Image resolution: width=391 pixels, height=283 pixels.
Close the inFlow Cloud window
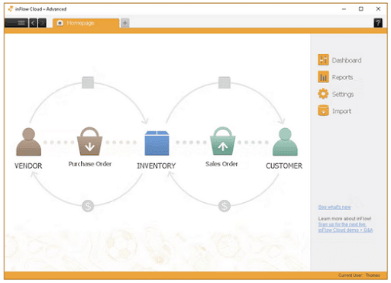click(378, 9)
